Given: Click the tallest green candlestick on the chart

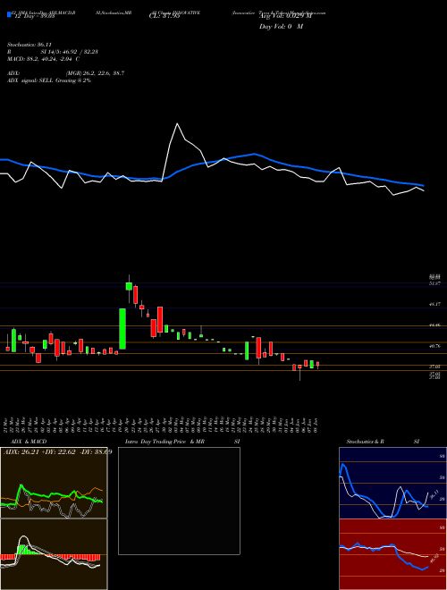Looking at the screenshot, I should pyautogui.click(x=122, y=329).
